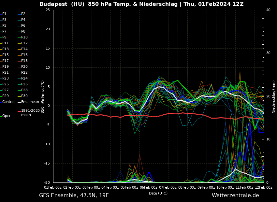The image size is (277, 202).
Task: Click the 850 hPa Temp. axis label
Action: coord(43,97)
